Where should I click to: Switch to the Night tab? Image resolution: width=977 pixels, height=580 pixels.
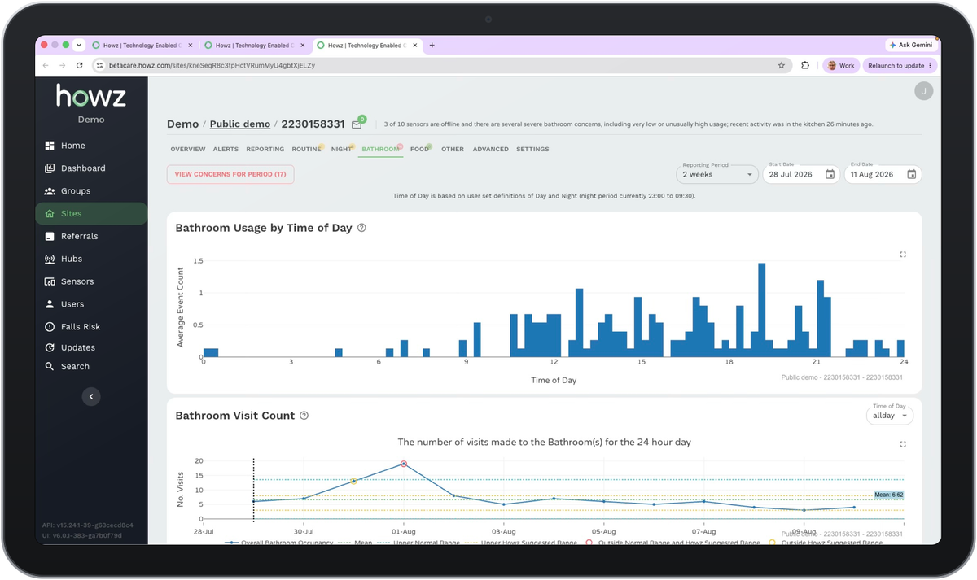[342, 150]
